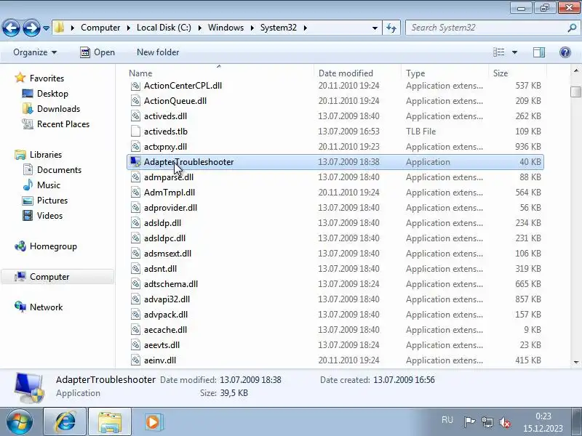Screen dimensions: 582x436
Task: Select the aeevts.dll file name
Action: click(162, 344)
